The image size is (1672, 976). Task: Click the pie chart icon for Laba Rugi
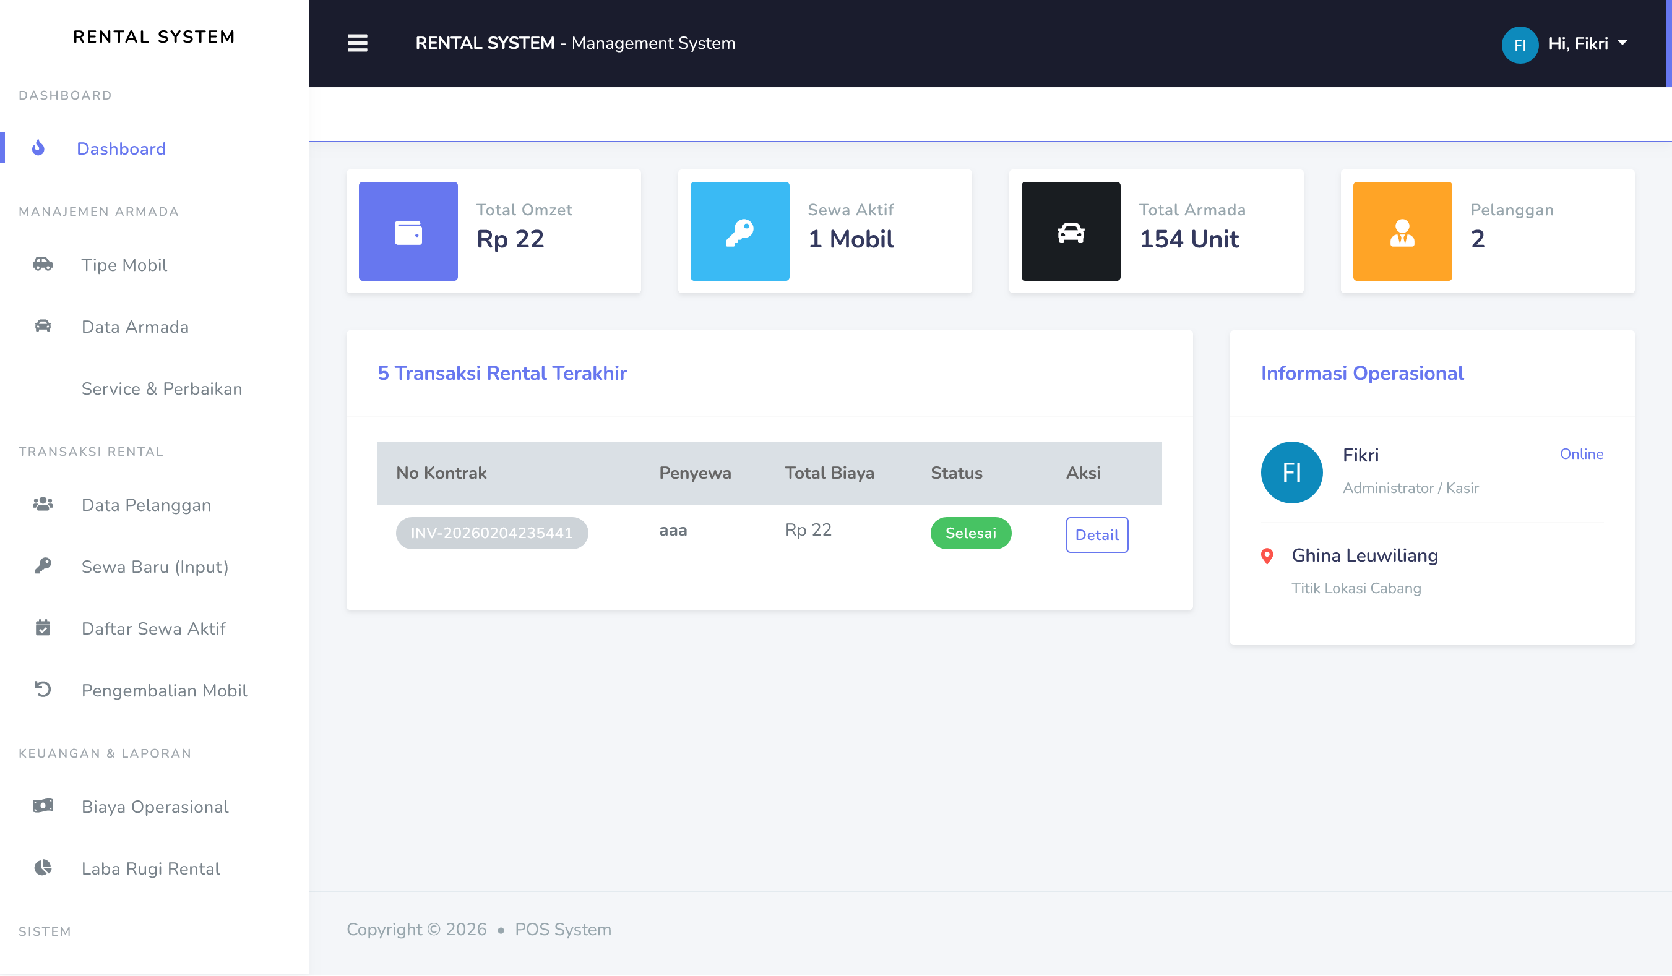point(43,868)
